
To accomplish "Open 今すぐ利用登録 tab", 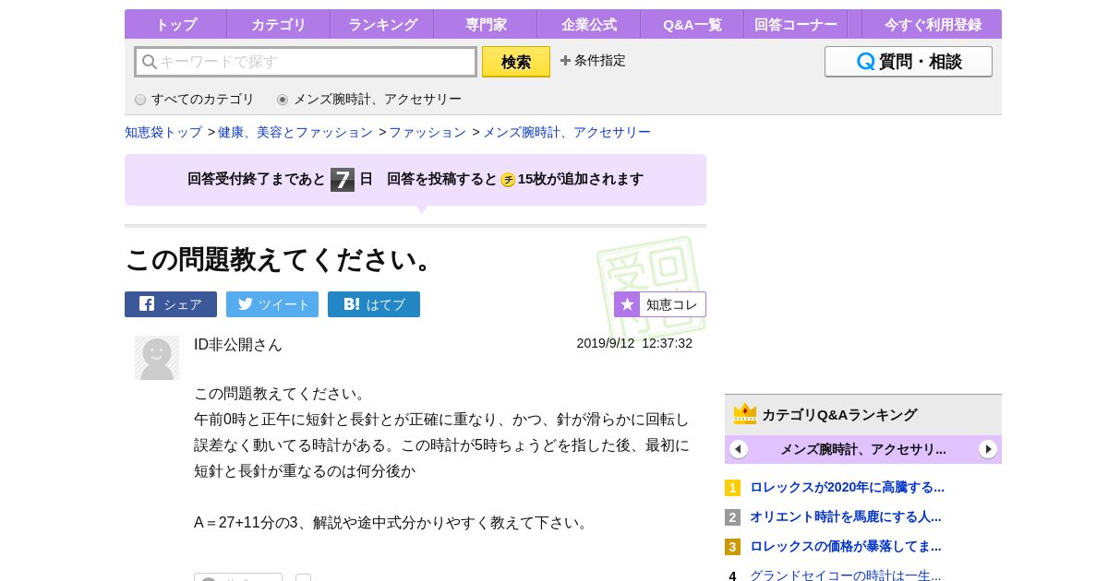I will 932,24.
